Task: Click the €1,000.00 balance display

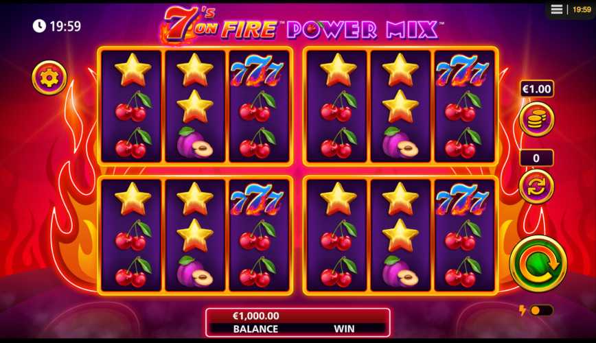Action: pos(256,316)
